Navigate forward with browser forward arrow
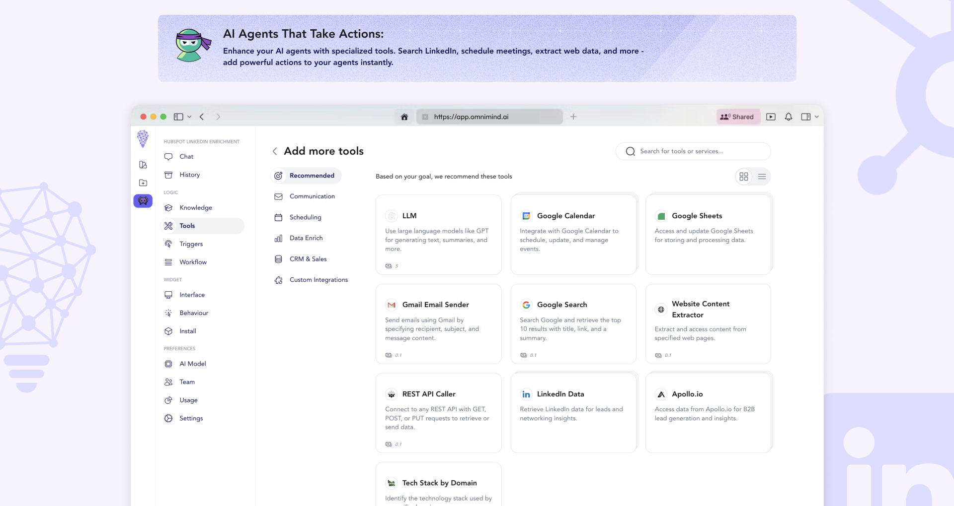 (x=218, y=117)
